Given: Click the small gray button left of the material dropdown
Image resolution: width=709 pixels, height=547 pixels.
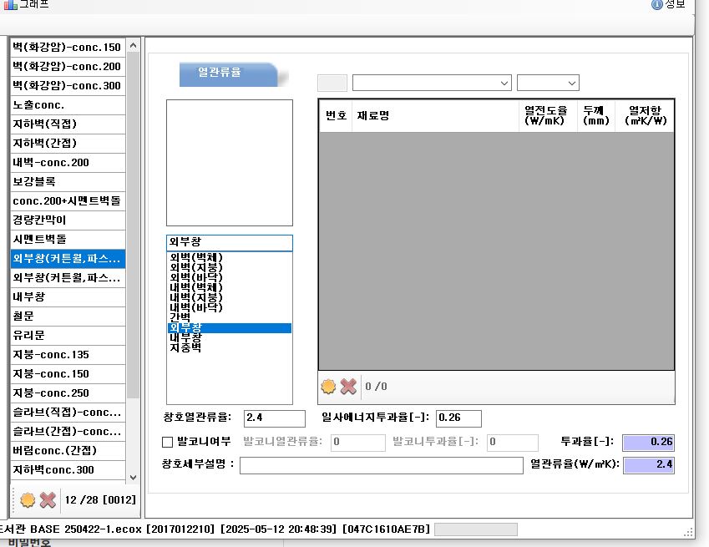Looking at the screenshot, I should click(x=332, y=83).
